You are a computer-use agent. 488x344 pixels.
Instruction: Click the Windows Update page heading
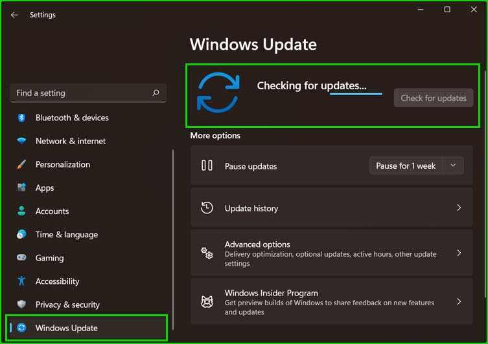253,45
